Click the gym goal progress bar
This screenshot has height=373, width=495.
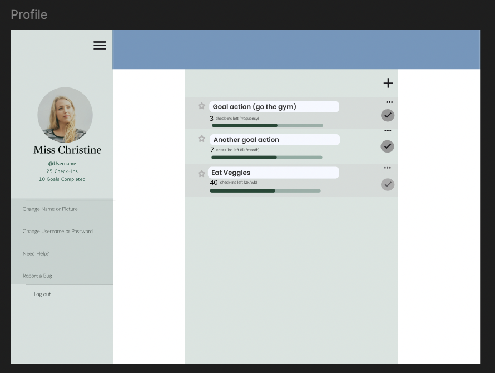pos(268,125)
